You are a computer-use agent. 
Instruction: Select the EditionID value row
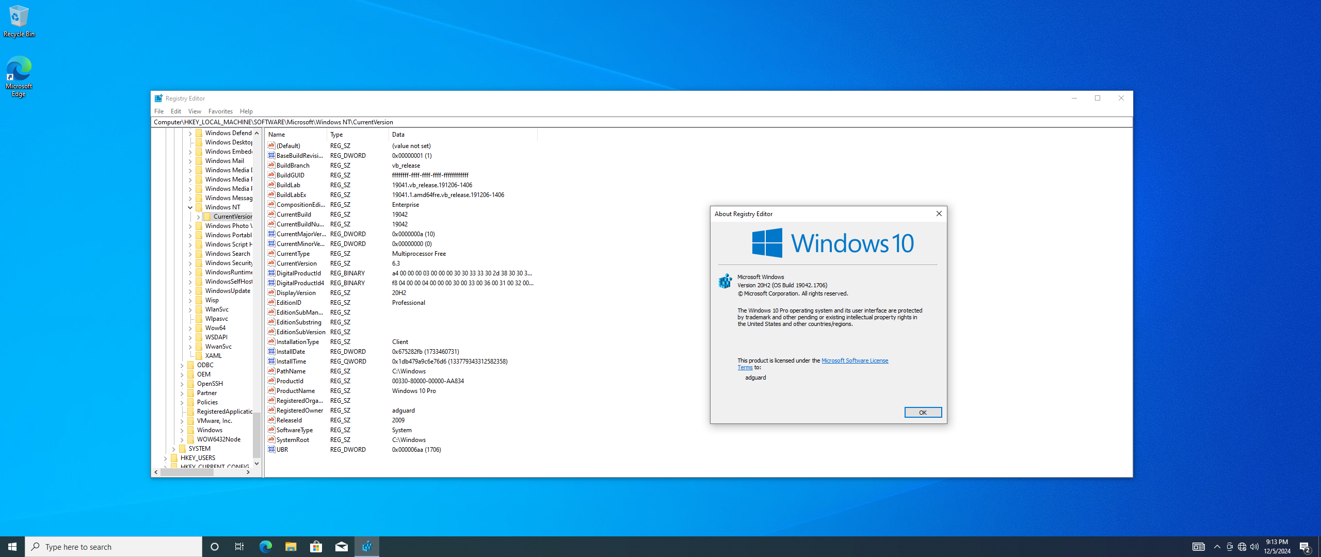pyautogui.click(x=400, y=302)
